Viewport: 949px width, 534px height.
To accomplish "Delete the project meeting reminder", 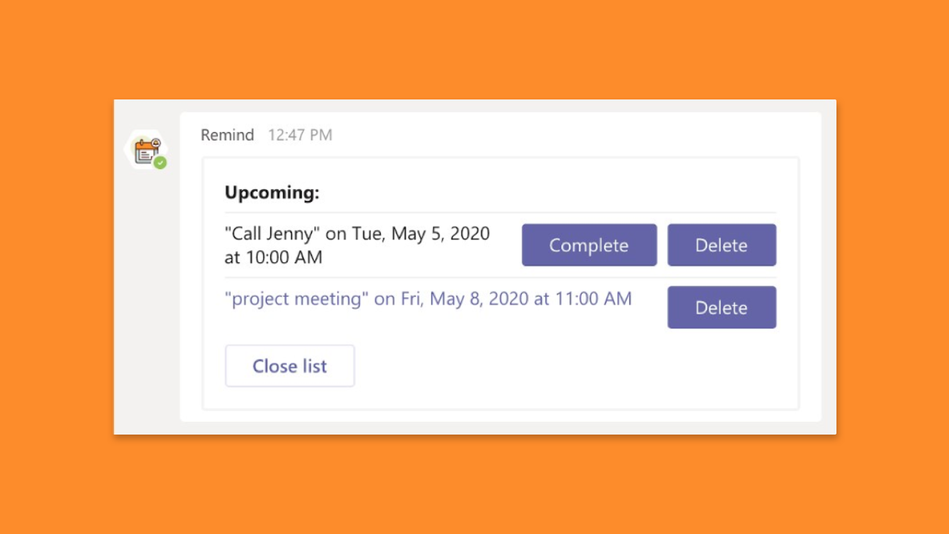I will pyautogui.click(x=722, y=307).
